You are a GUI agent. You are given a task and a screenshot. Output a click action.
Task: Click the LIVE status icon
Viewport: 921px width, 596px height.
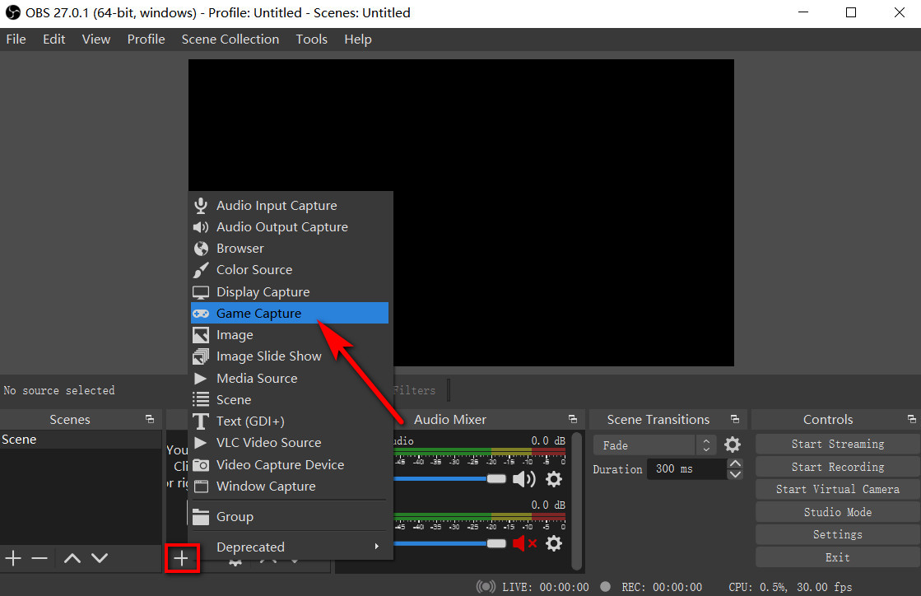[x=486, y=587]
